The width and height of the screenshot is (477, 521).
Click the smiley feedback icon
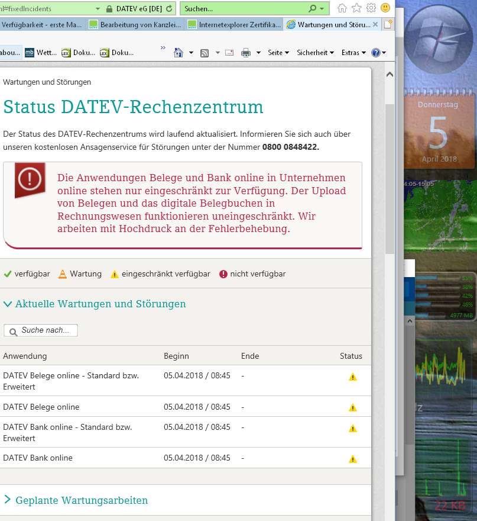385,8
